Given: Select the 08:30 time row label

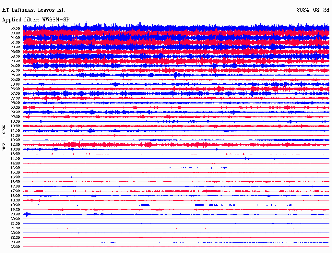Looking at the screenshot, I should (15, 108).
